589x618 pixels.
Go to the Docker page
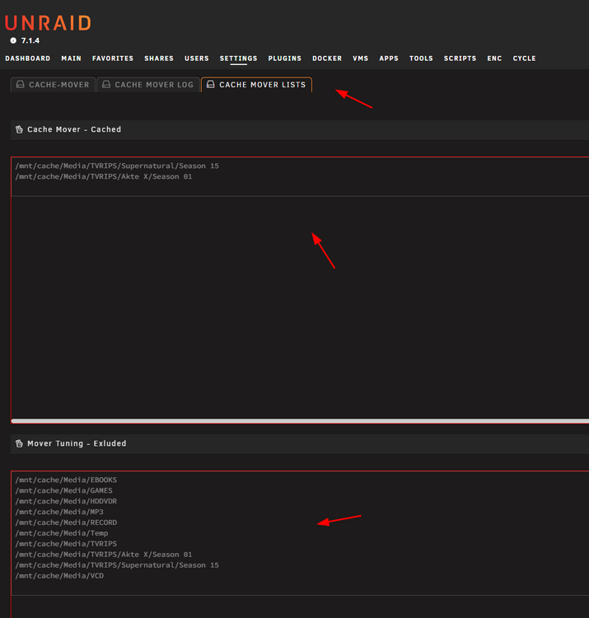[327, 59]
